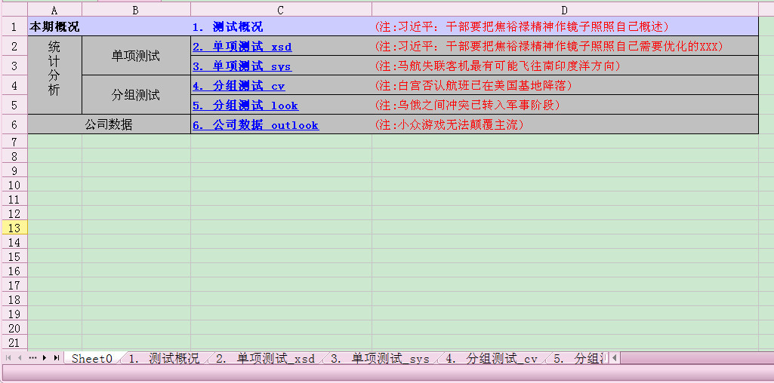774x383 pixels.
Task: Open the 2. 单项测试_xsd hyperlink
Action: [x=242, y=47]
